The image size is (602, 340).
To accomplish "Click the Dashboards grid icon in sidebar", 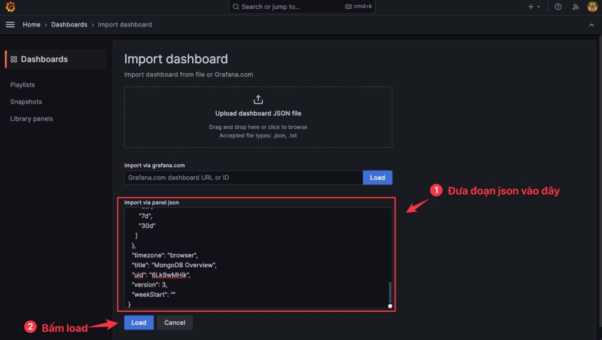I will [14, 59].
